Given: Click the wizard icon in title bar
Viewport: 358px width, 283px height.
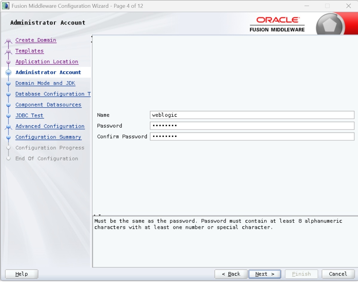Looking at the screenshot, I should [x=5, y=6].
